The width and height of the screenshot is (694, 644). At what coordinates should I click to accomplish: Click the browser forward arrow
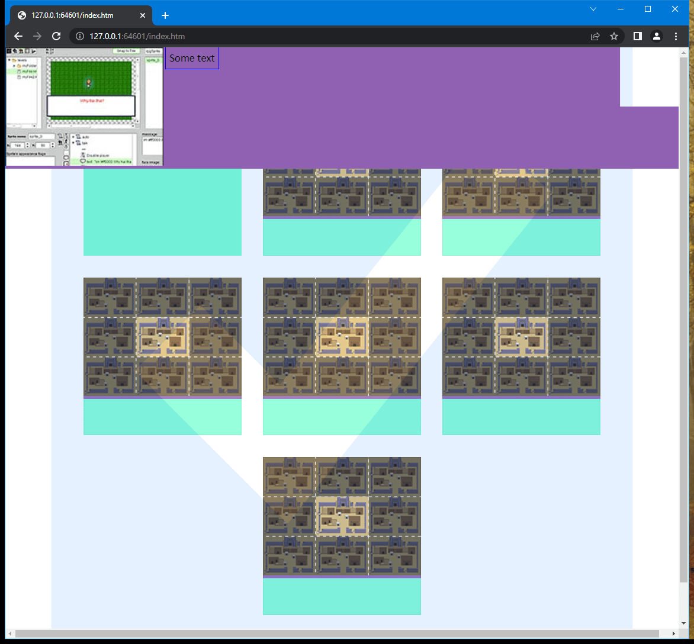click(37, 36)
